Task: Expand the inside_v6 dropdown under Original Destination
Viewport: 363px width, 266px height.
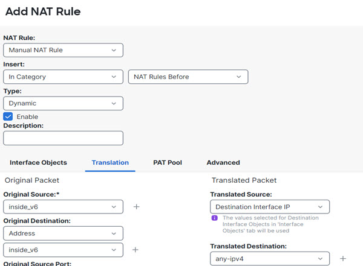Action: 63,250
